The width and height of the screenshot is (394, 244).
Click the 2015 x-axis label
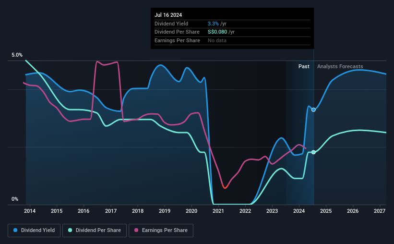57,211
